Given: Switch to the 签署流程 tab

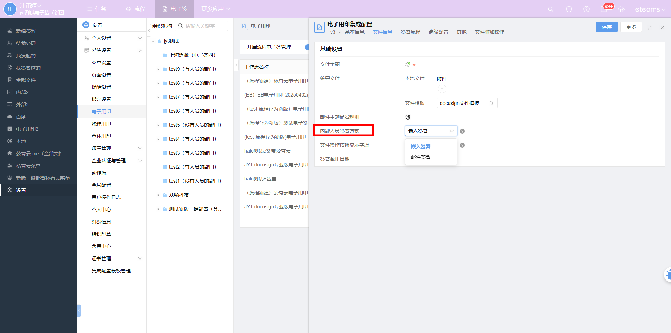Looking at the screenshot, I should tap(410, 32).
